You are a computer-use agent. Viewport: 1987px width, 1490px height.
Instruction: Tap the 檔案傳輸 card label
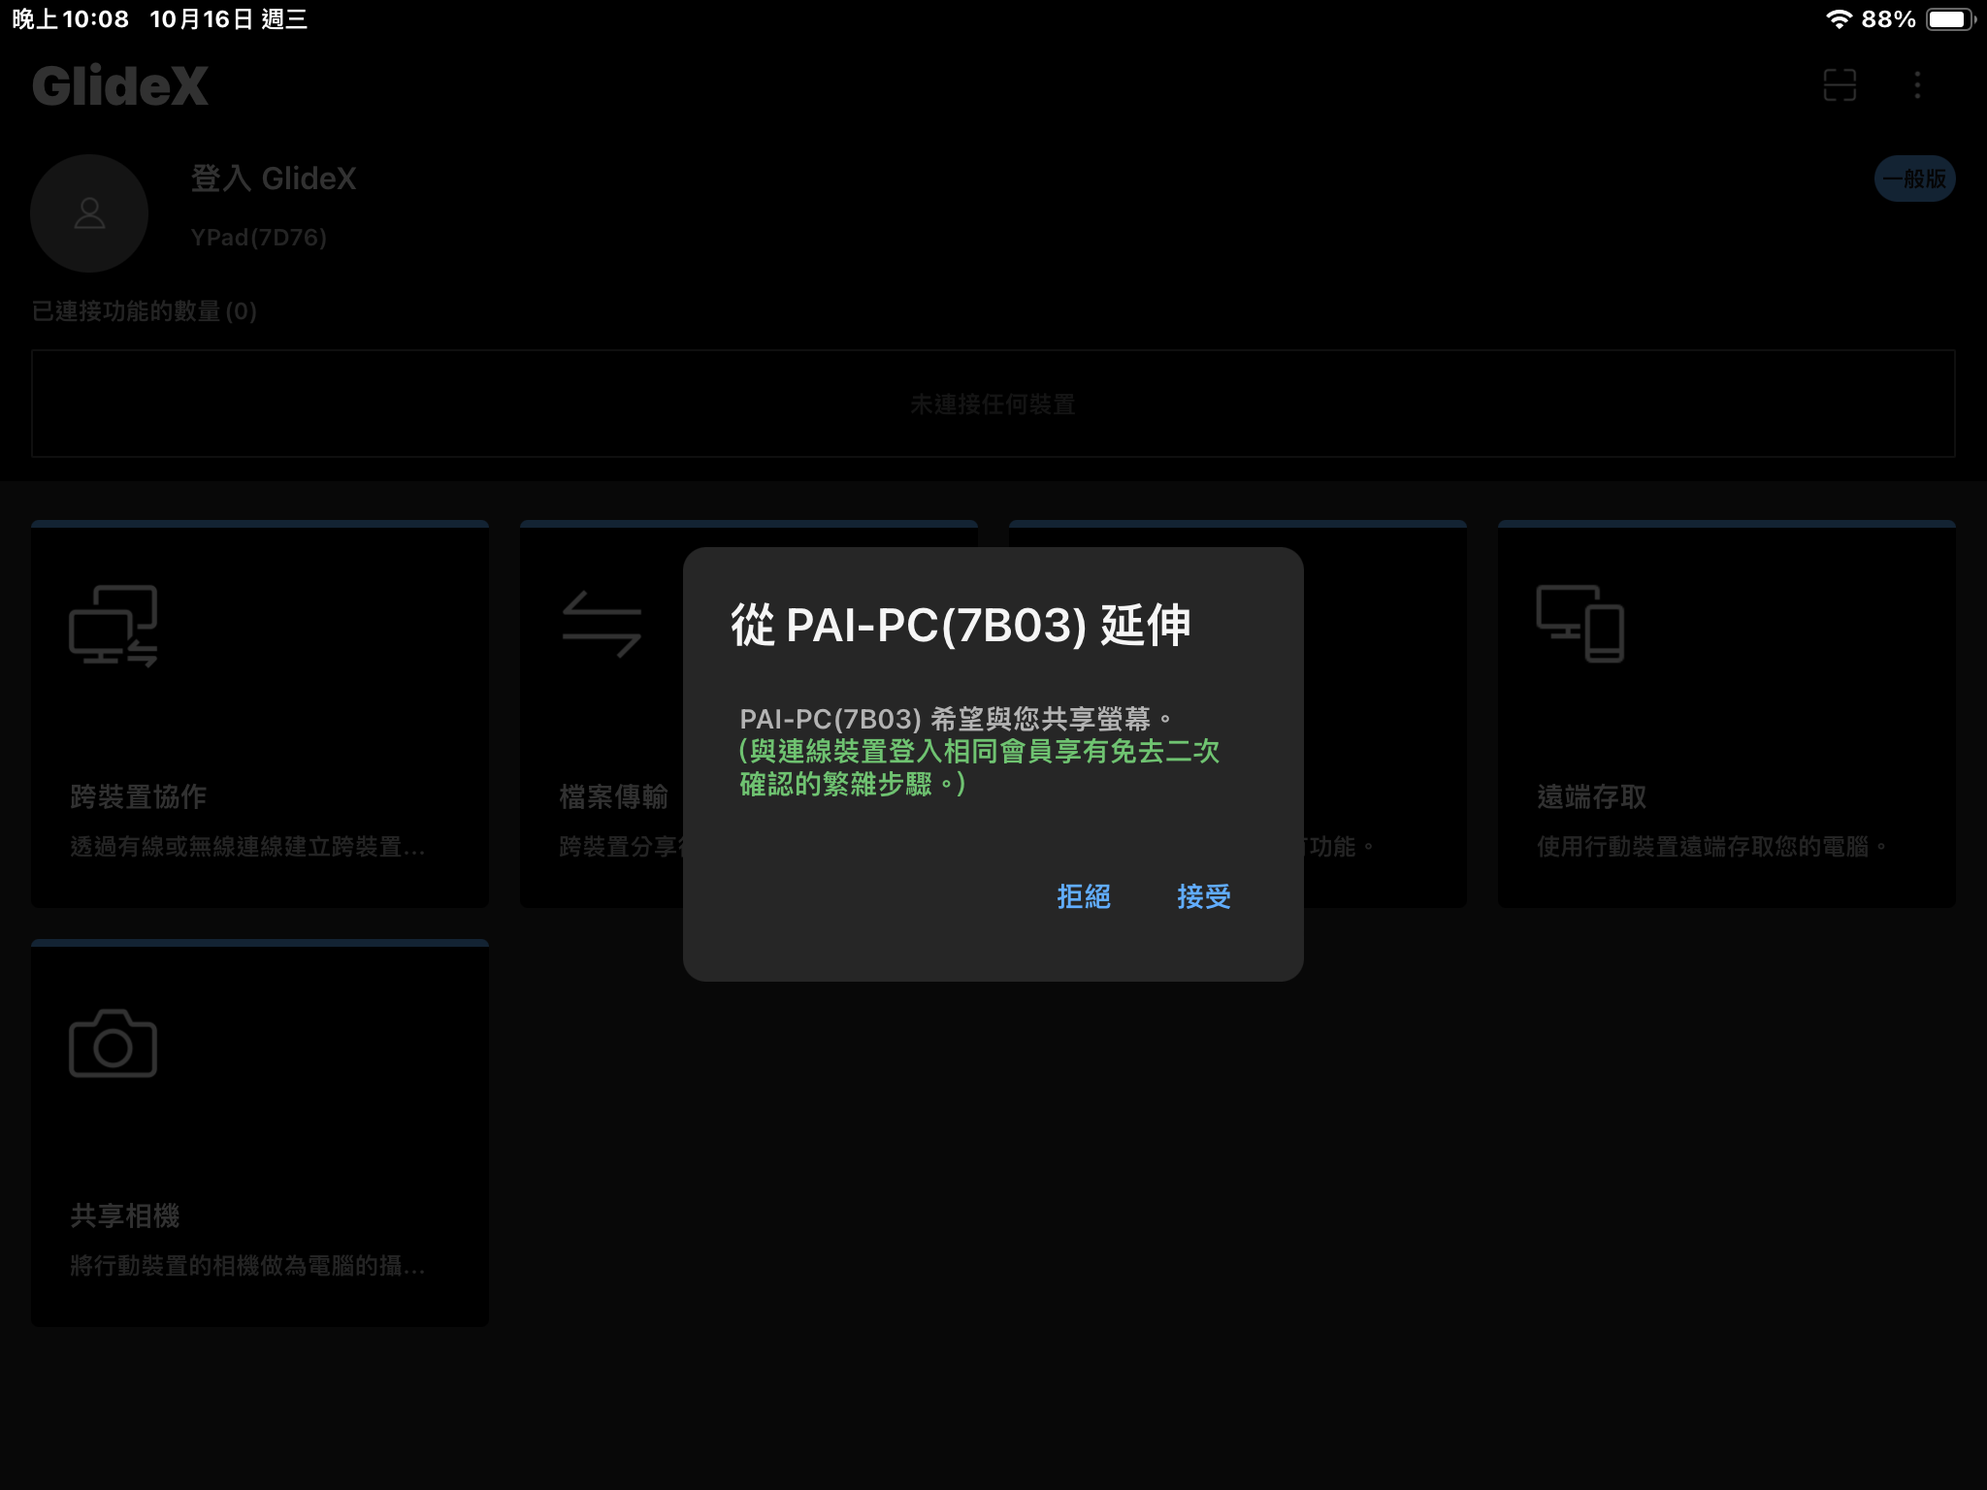tap(613, 796)
